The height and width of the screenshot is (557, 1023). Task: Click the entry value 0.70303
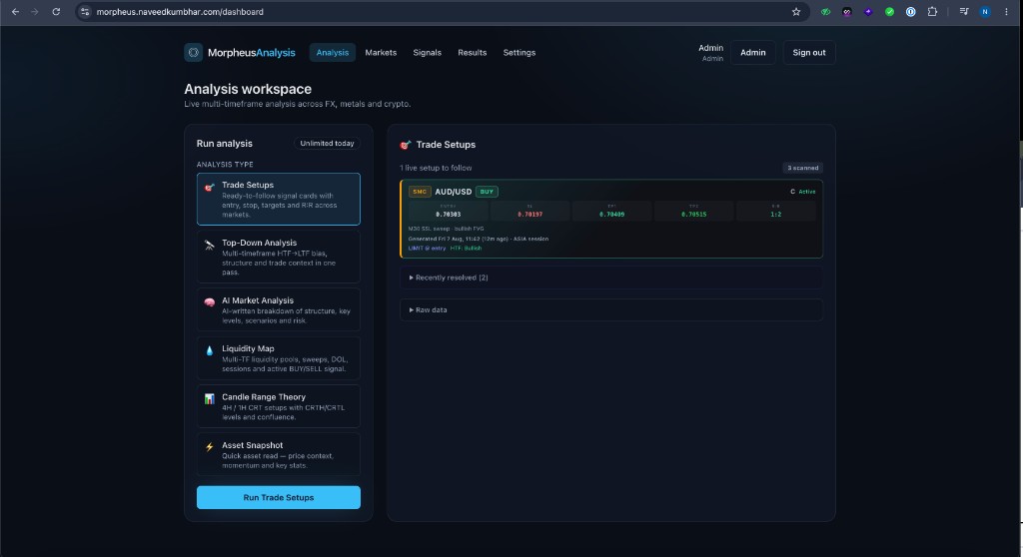tap(449, 214)
